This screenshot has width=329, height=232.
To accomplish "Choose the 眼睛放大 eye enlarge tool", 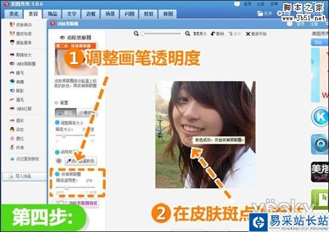I will tap(21, 55).
